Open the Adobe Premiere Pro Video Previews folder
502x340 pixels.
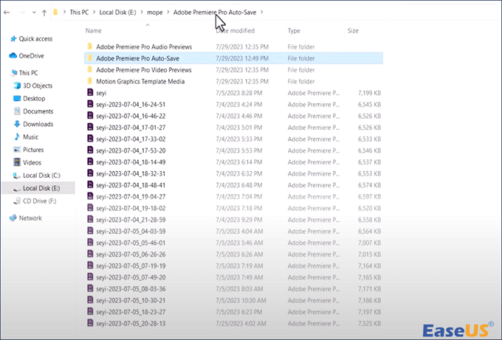click(143, 69)
